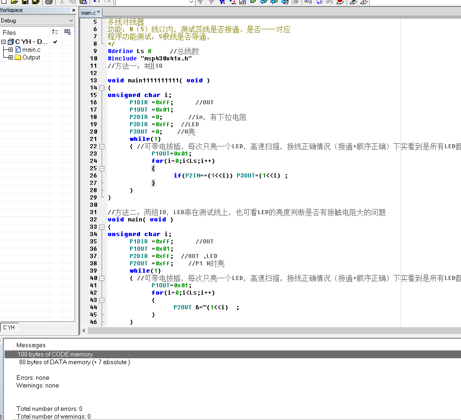Expand the Output folder node

tap(11, 57)
